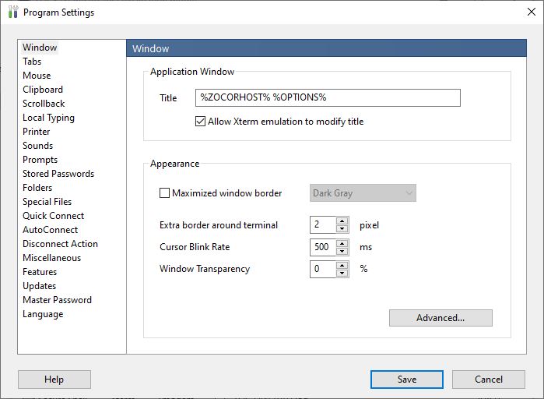Viewport: 544px width, 399px height.
Task: Select the Tabs settings category
Action: pyautogui.click(x=32, y=62)
